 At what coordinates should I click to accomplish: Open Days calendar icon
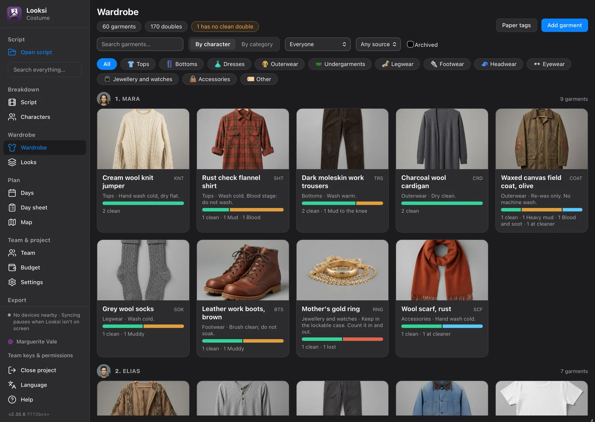pyautogui.click(x=12, y=193)
